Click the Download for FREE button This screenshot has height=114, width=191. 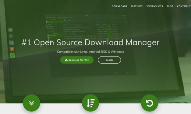point(77,60)
